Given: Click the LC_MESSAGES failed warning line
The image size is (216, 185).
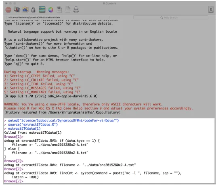Looking at the screenshot, I should pos(42,88).
